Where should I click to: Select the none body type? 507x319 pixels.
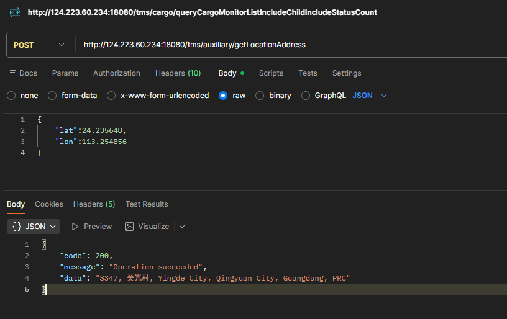11,96
